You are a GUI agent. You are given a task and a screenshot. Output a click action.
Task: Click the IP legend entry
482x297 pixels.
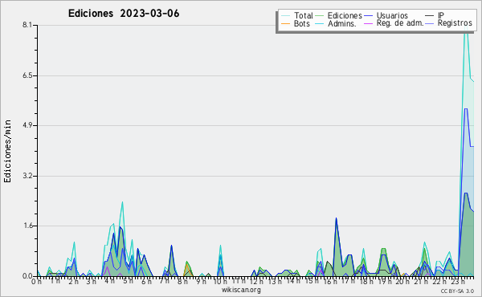pyautogui.click(x=435, y=15)
